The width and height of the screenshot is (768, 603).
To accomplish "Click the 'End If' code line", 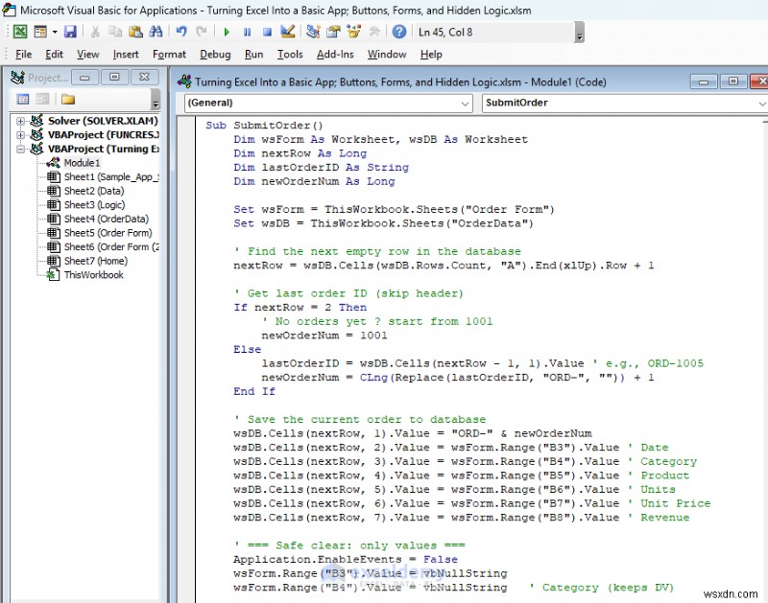I will point(254,391).
